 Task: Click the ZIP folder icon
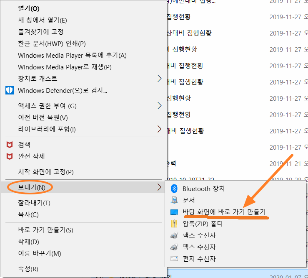(174, 224)
